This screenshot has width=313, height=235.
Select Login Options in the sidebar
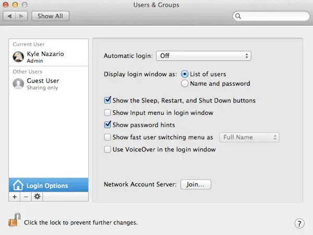(x=49, y=185)
